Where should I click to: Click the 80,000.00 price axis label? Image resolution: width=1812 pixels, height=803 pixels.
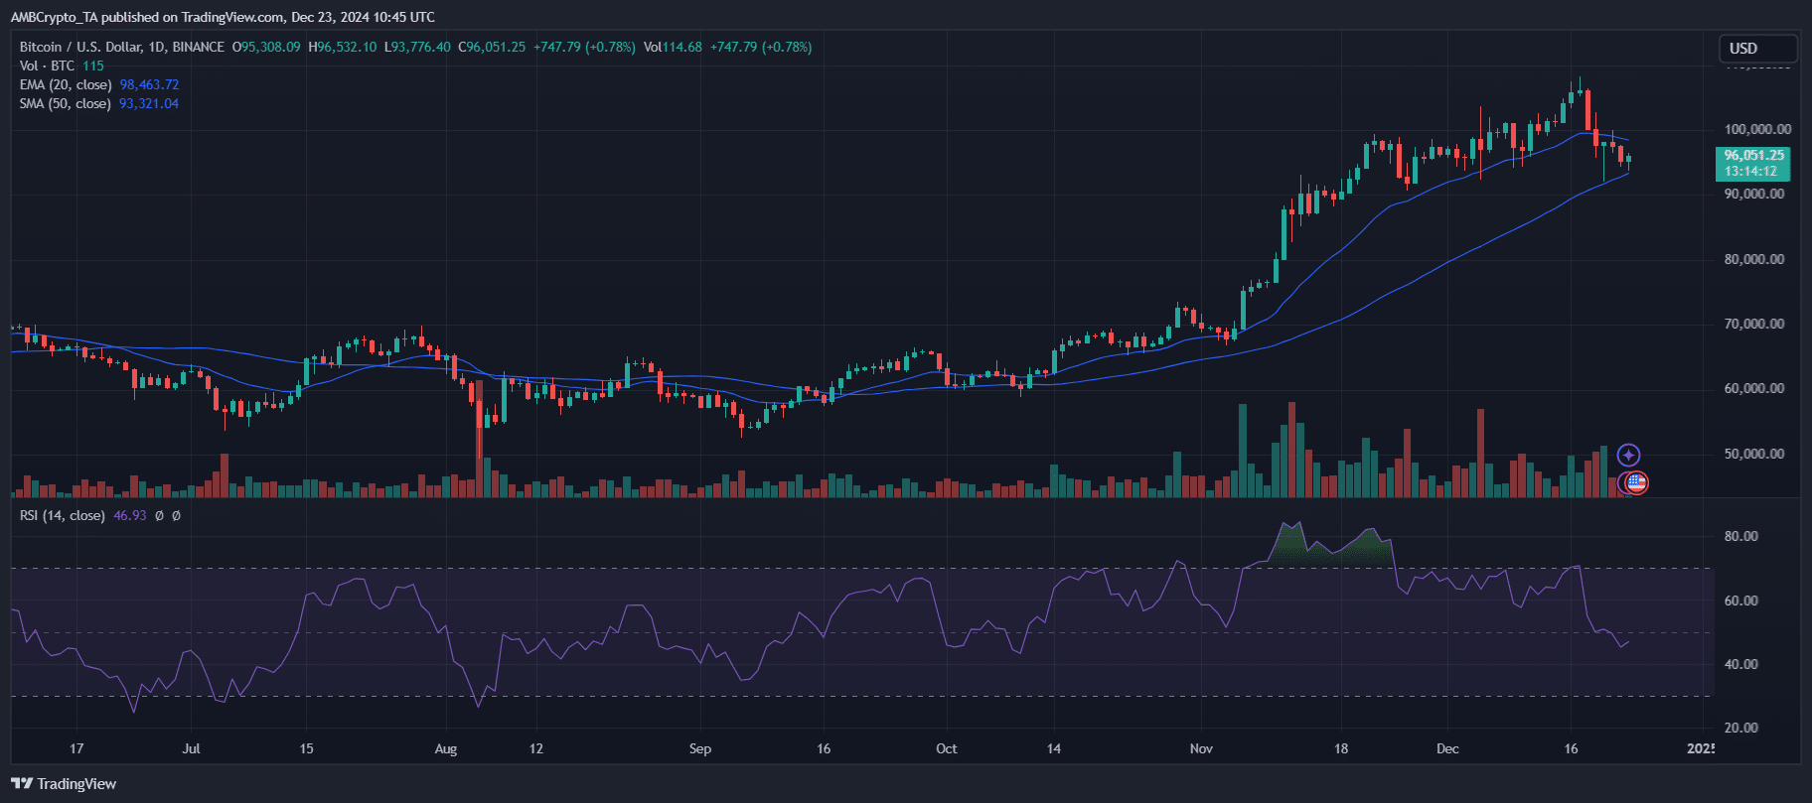pos(1754,259)
